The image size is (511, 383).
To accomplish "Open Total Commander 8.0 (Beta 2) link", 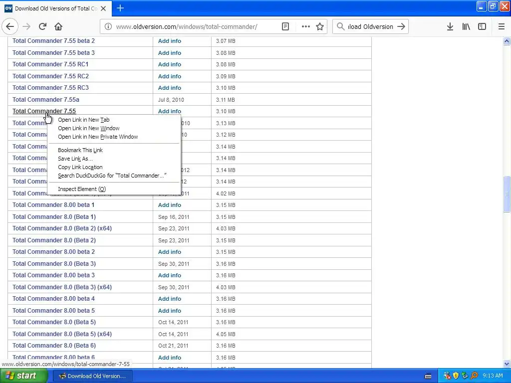I will pyautogui.click(x=54, y=240).
